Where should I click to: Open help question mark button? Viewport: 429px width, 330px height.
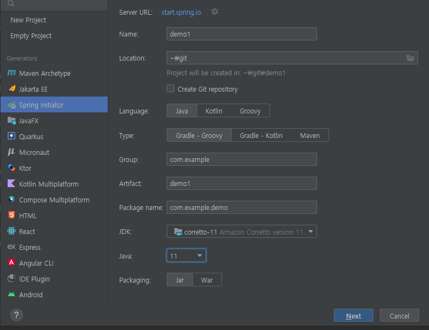tap(16, 315)
